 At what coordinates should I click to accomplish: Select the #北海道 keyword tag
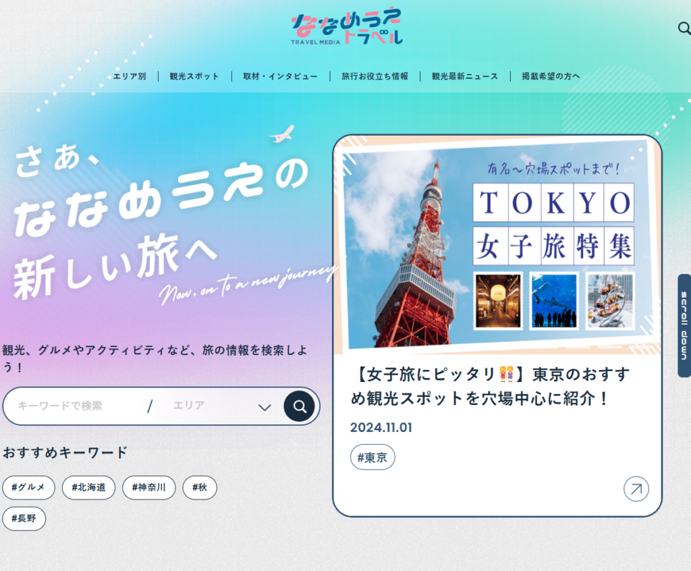88,487
